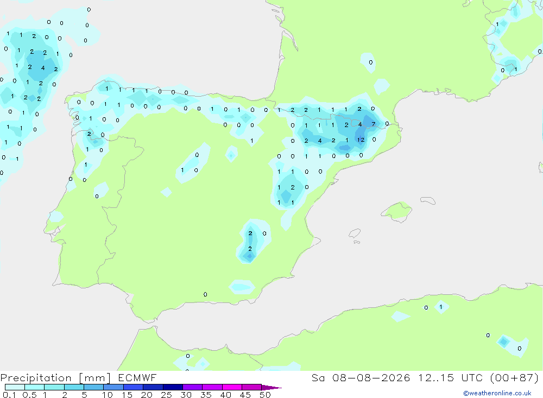The width and height of the screenshot is (543, 398).
Task: Select the 5–10 mm legend color swatch
Action: click(94, 387)
